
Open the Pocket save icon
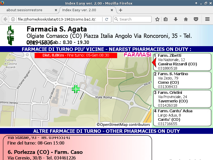pos(196,19)
